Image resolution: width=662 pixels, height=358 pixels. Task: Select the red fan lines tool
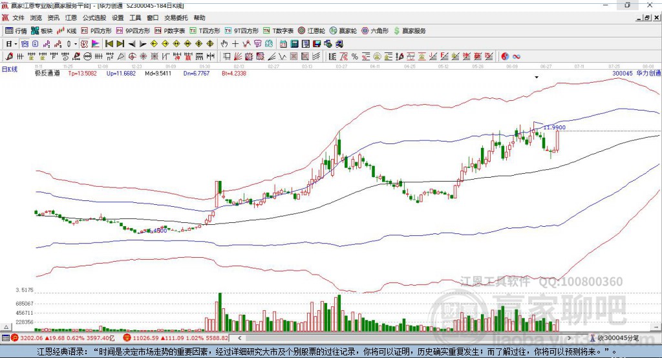(238, 57)
